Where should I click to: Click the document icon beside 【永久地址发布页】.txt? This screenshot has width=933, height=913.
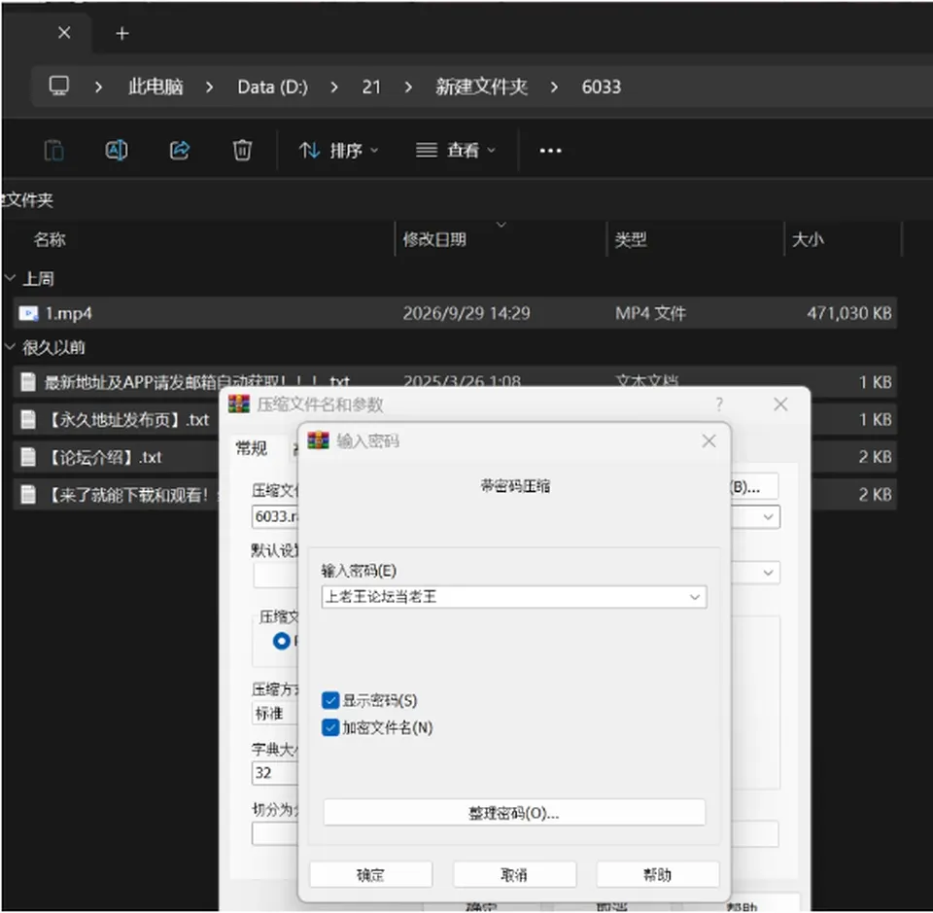click(x=28, y=420)
